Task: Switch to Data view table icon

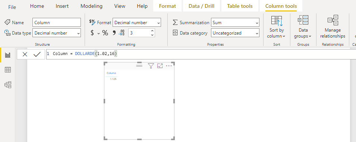Action: pyautogui.click(x=8, y=70)
